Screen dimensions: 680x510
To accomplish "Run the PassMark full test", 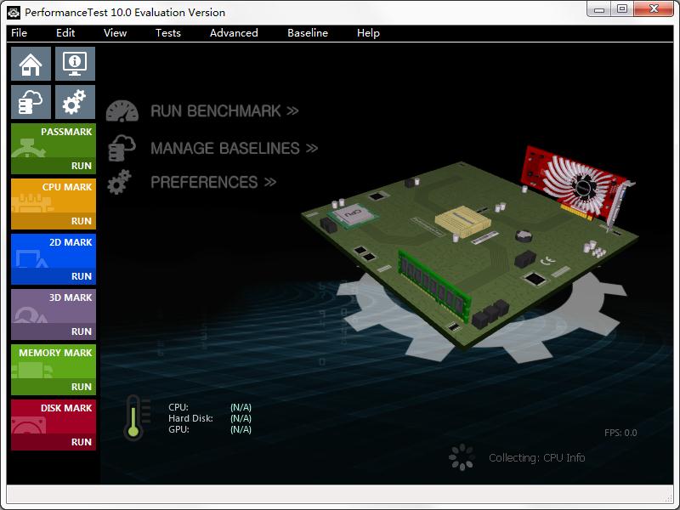I will pyautogui.click(x=81, y=166).
